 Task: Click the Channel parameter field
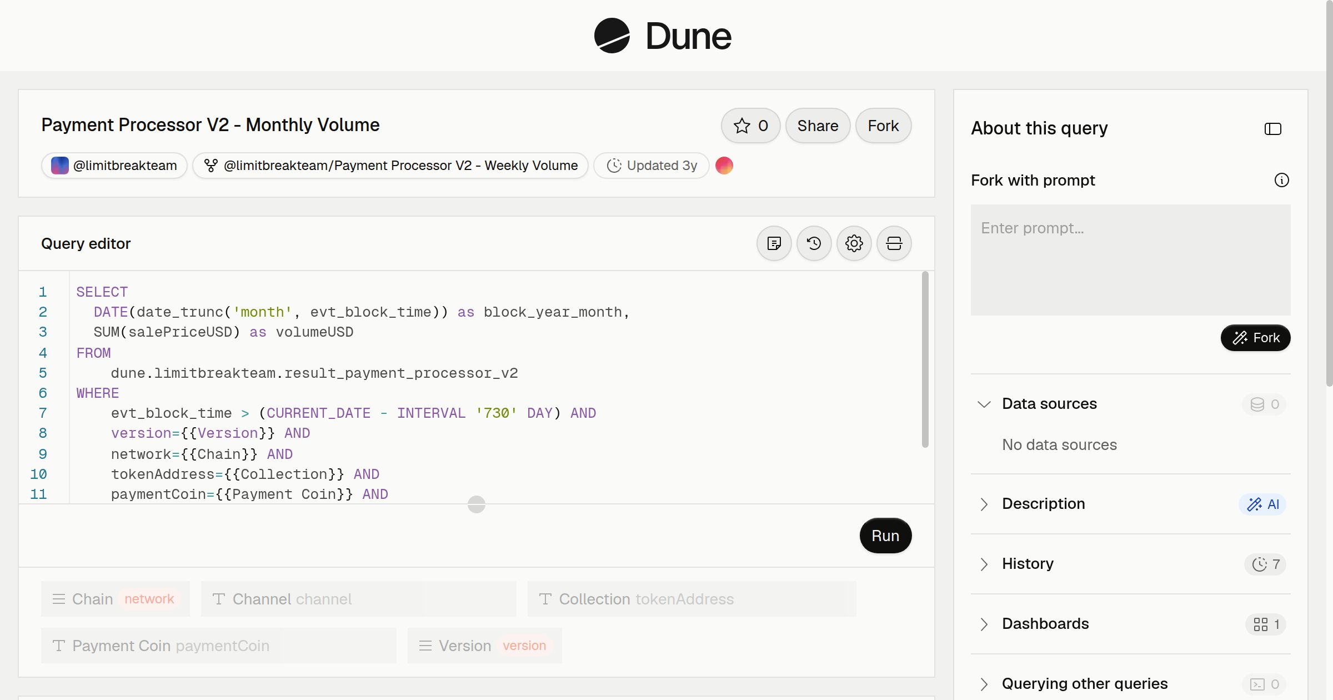coord(358,599)
